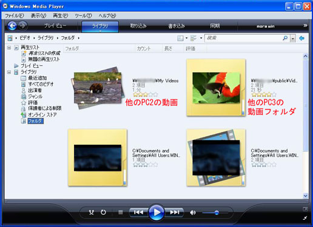
Task: Click the Previous track button
Action: tap(139, 212)
